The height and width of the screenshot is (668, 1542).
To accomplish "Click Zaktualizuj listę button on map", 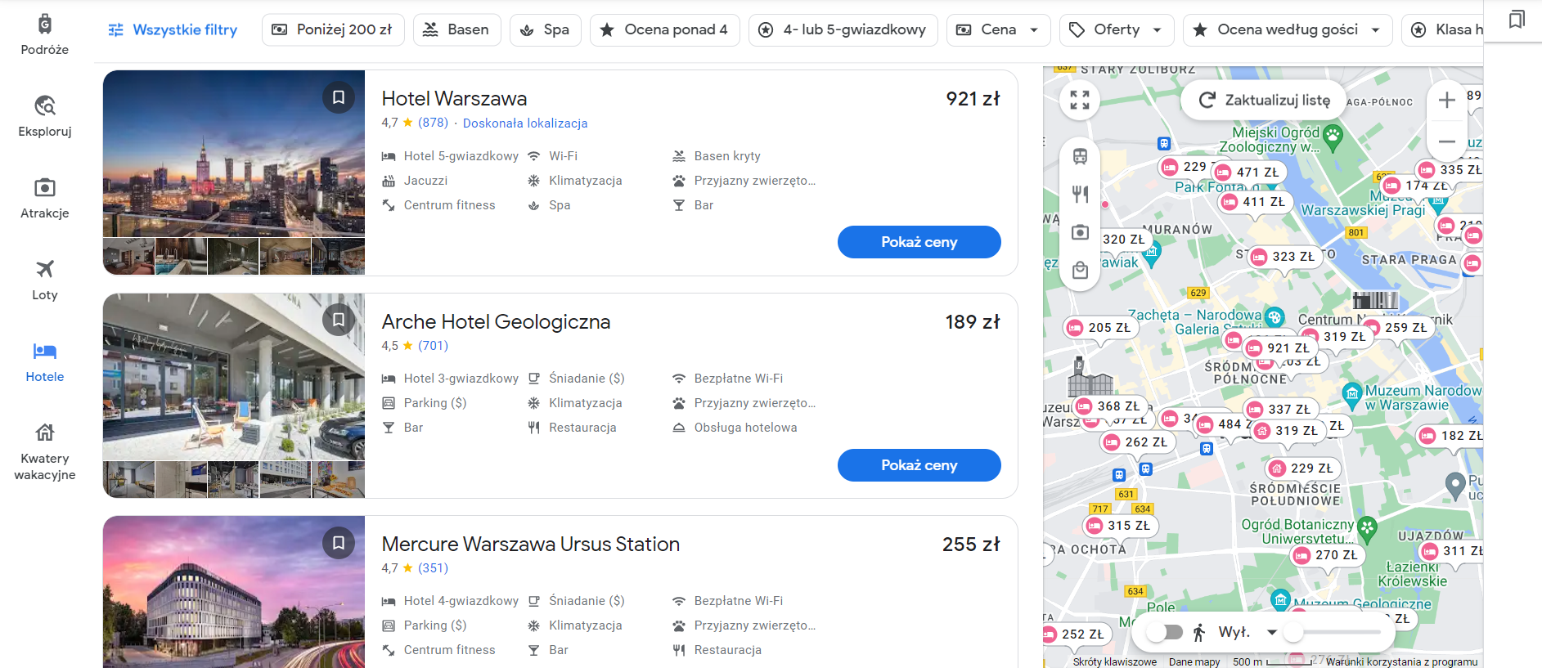I will [1264, 100].
